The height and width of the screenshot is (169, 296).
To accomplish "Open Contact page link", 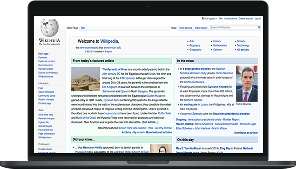I will coord(45,103).
